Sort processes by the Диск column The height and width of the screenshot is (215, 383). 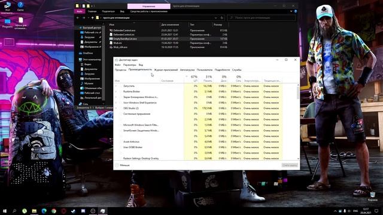click(x=221, y=78)
